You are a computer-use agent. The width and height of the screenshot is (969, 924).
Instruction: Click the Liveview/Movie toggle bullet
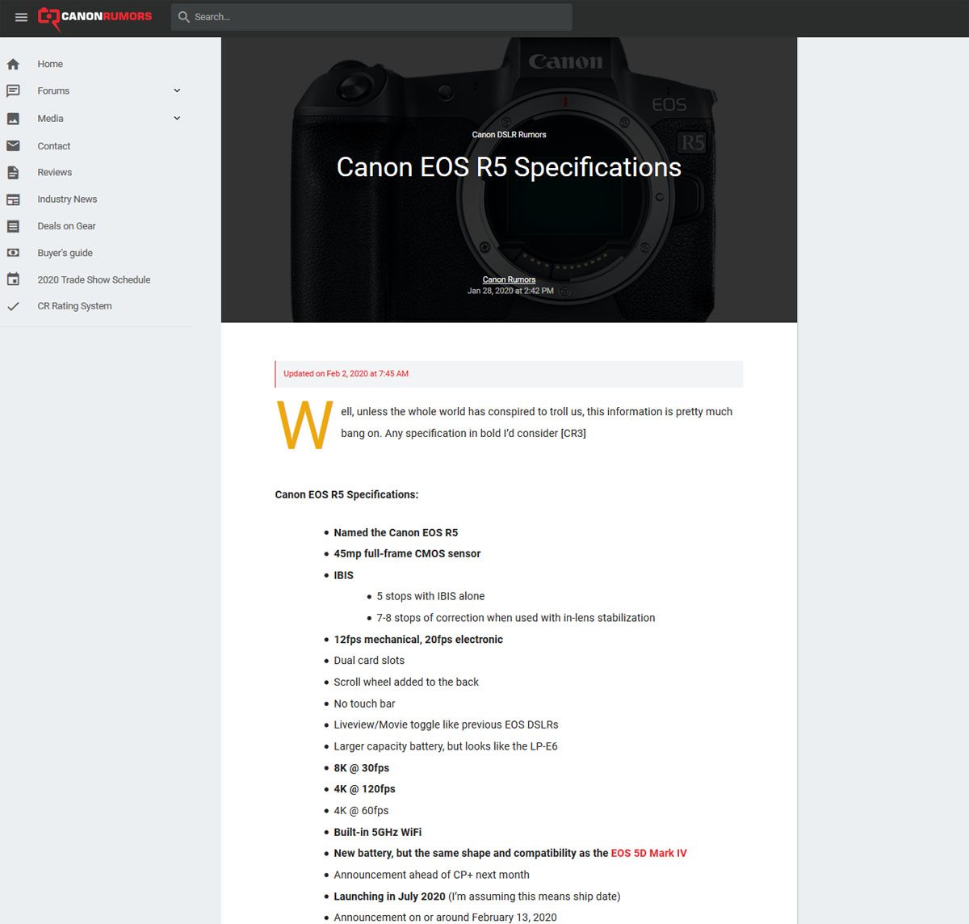pyautogui.click(x=446, y=724)
